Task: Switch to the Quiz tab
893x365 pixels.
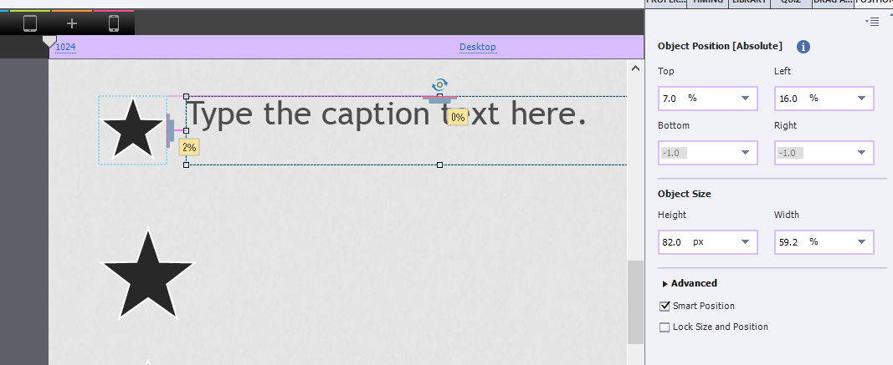Action: click(x=790, y=3)
